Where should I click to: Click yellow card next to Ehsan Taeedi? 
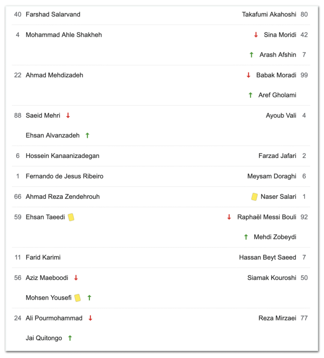[71, 217]
